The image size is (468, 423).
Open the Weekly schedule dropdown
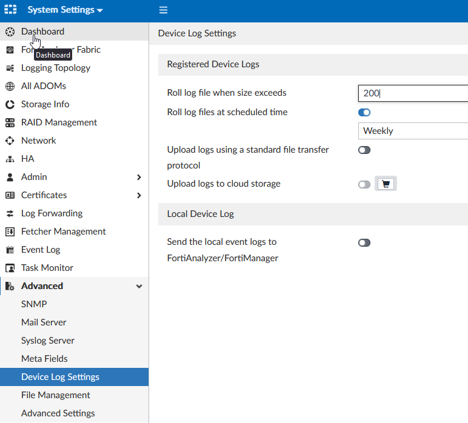(x=413, y=130)
